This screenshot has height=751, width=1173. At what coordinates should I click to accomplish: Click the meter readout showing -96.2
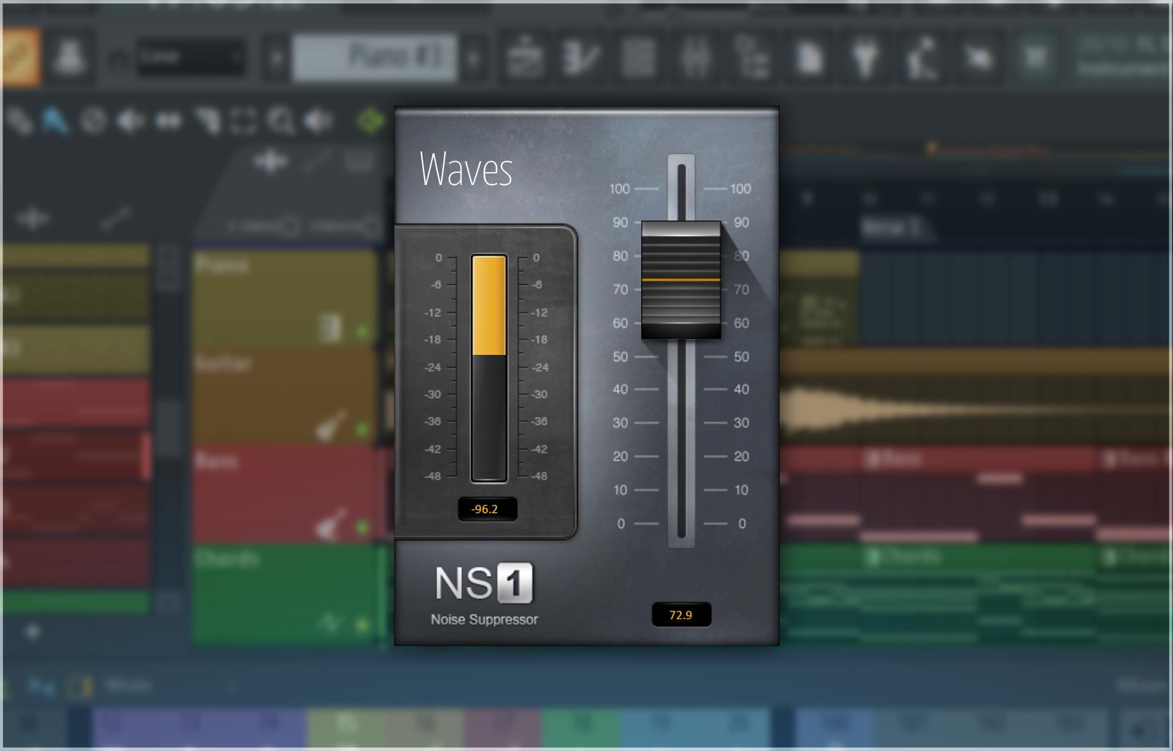tap(488, 509)
